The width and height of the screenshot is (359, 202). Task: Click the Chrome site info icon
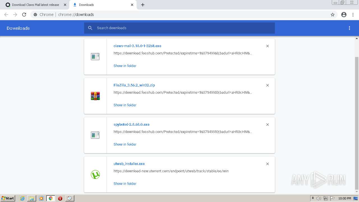coord(35,15)
